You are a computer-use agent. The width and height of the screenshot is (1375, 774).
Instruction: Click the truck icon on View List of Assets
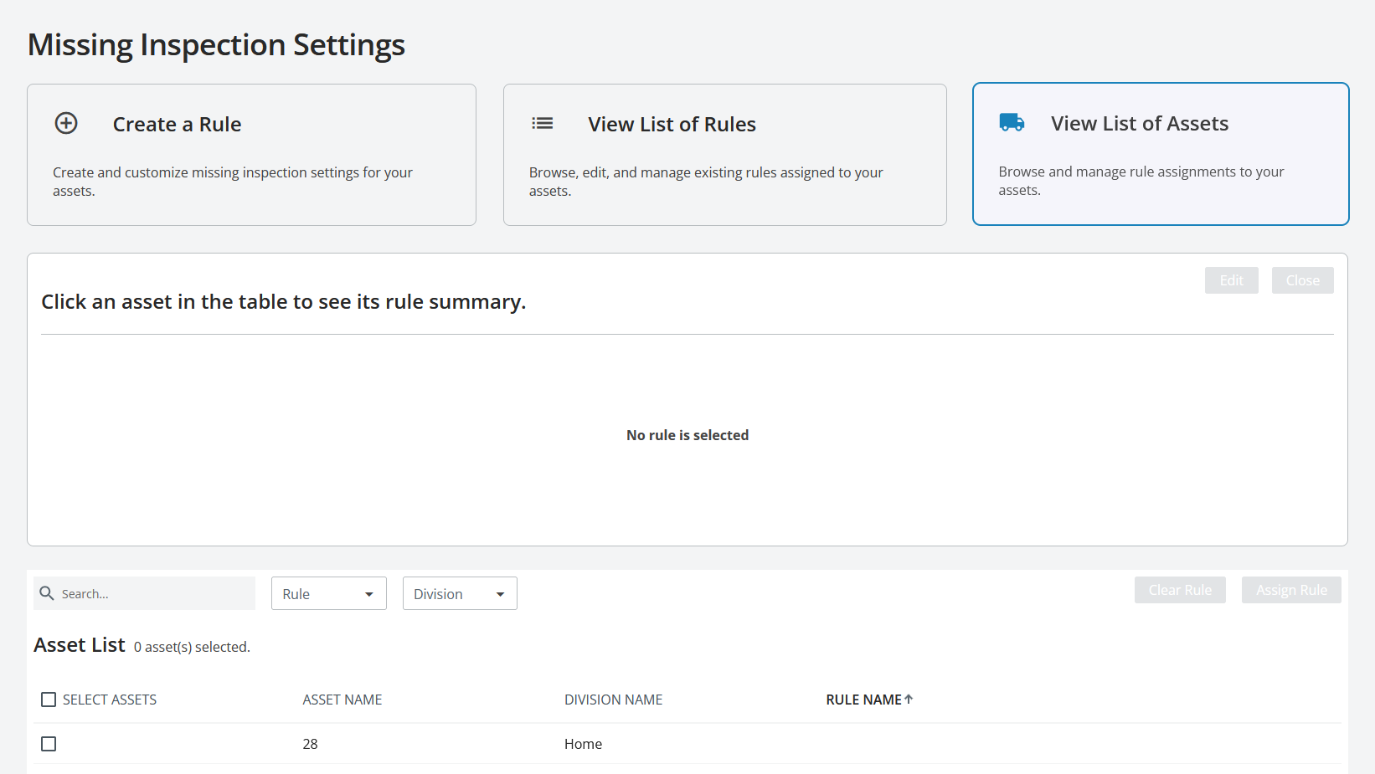click(1012, 122)
